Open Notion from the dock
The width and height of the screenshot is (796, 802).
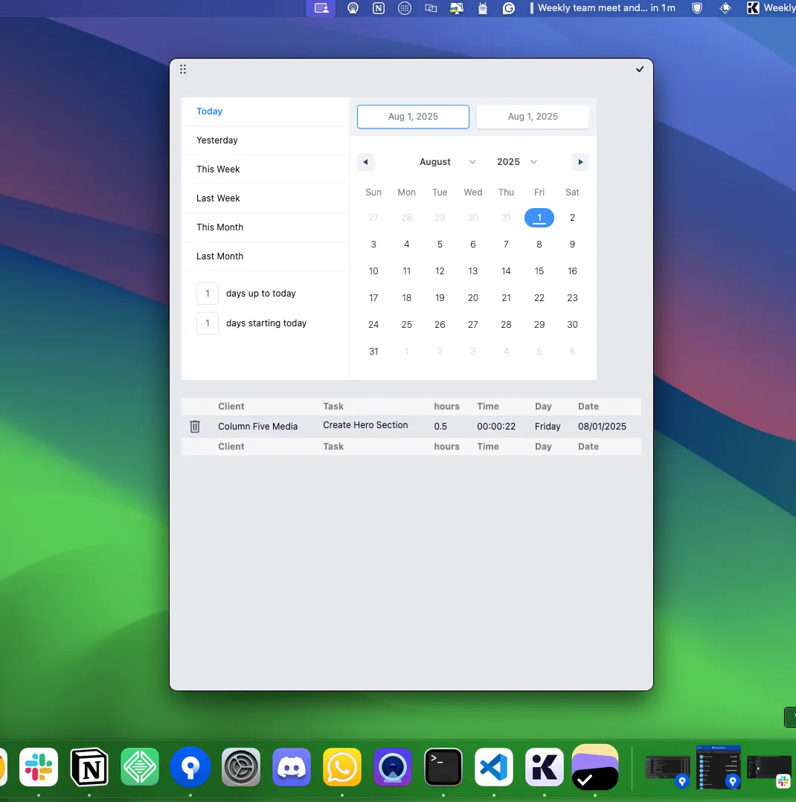[89, 767]
